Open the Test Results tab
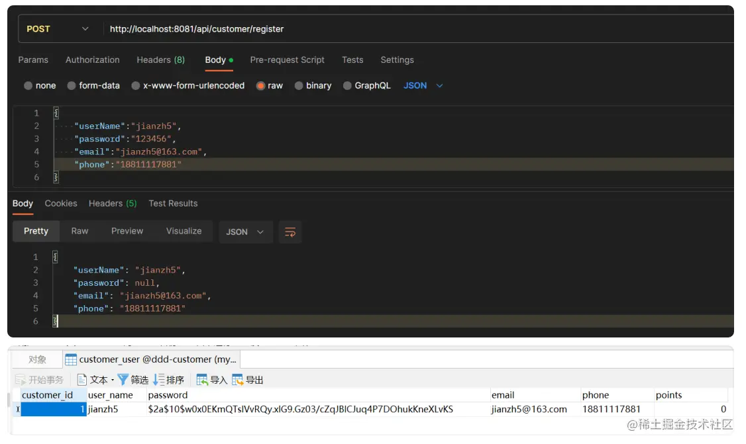This screenshot has height=444, width=746. click(x=173, y=203)
